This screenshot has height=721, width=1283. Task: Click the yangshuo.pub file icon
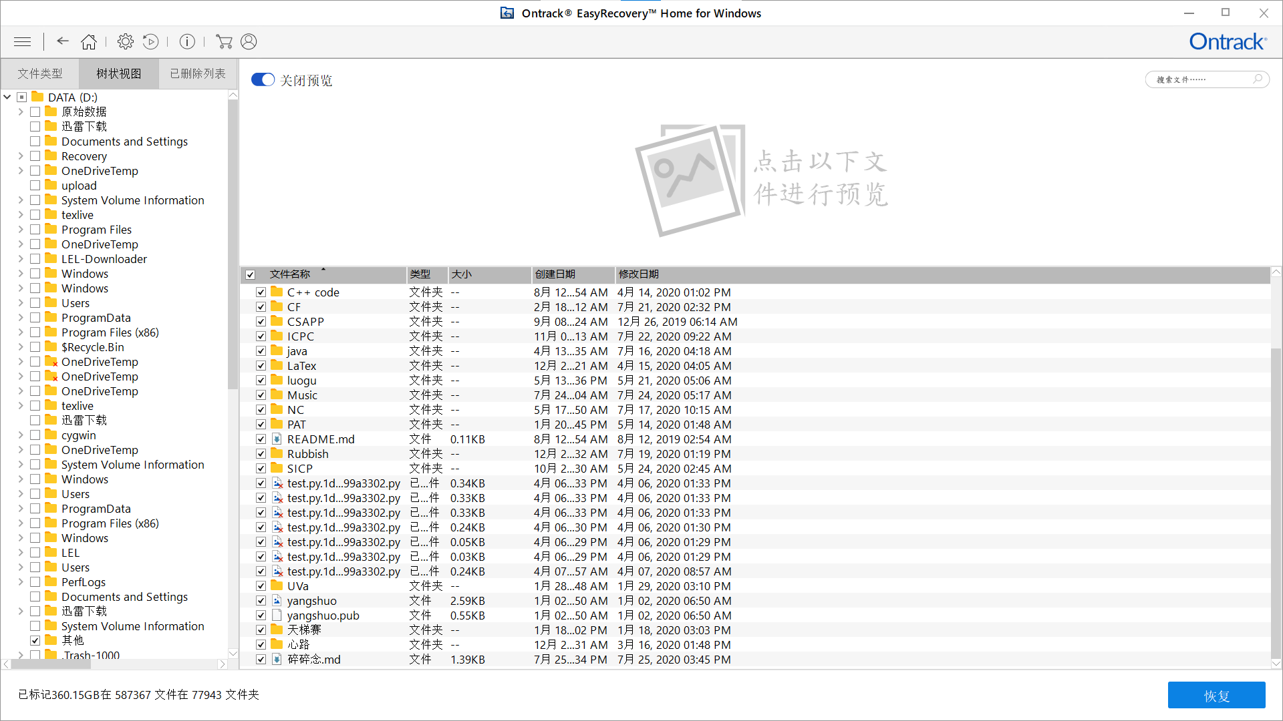tap(277, 616)
